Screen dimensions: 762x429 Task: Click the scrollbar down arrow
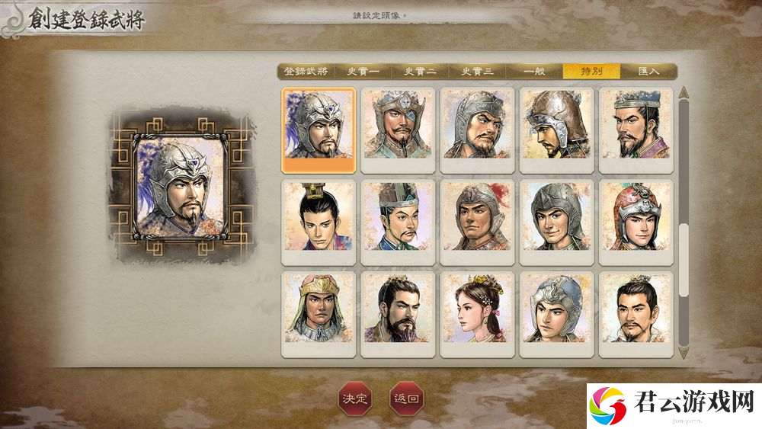[684, 353]
